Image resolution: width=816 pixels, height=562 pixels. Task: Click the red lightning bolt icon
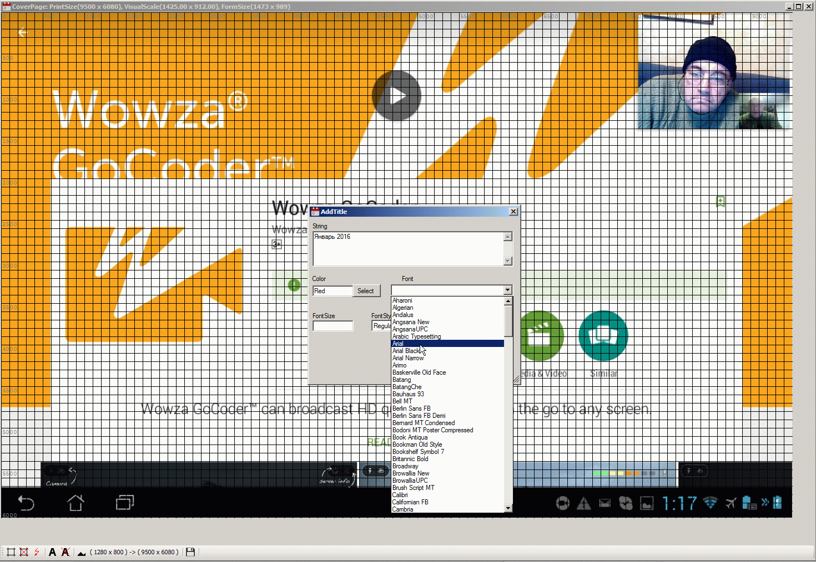tap(37, 552)
